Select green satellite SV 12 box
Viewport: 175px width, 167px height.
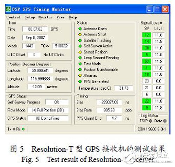tap(147, 35)
